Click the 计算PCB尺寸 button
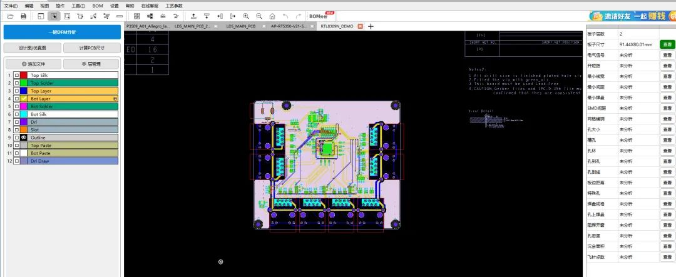This screenshot has width=676, height=277. (x=92, y=48)
